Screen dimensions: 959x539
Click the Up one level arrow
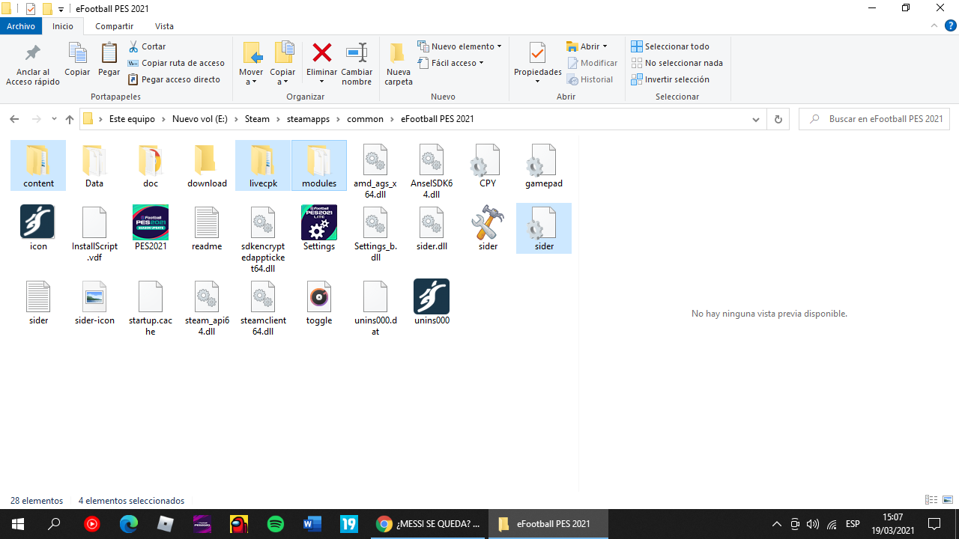[70, 119]
